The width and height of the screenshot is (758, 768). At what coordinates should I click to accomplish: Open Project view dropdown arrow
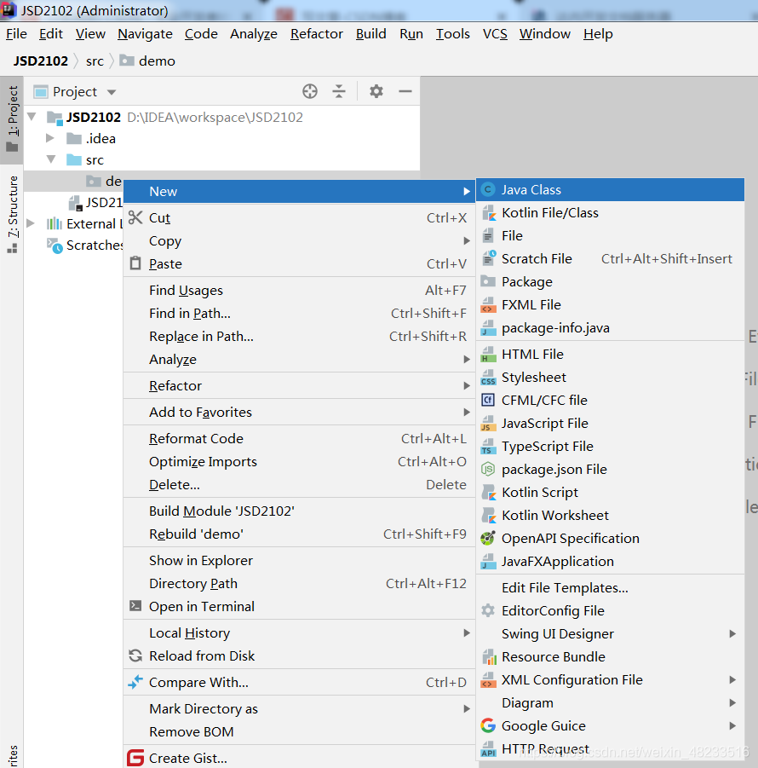tap(112, 92)
